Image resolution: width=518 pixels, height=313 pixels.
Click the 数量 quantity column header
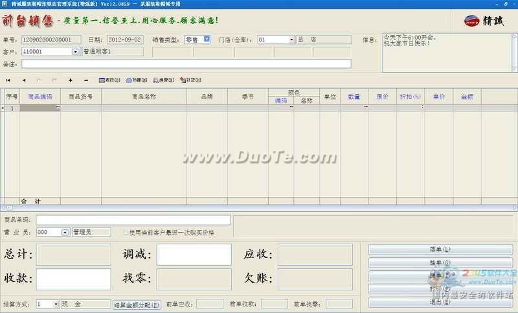click(x=354, y=97)
